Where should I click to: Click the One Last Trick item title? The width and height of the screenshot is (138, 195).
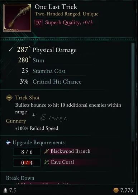click(56, 7)
